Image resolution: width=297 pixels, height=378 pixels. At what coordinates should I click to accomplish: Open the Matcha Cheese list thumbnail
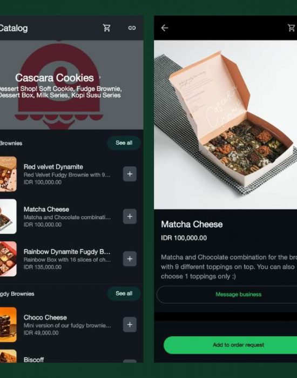(x=8, y=216)
